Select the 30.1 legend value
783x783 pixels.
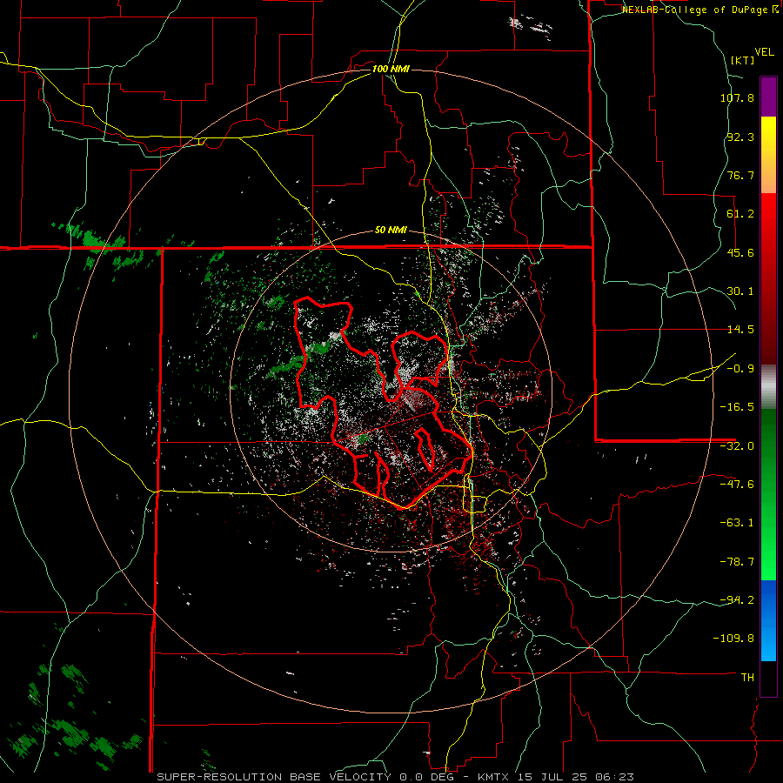[740, 291]
